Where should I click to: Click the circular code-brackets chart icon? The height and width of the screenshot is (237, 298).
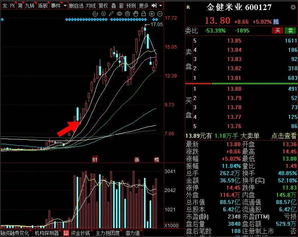tap(95, 14)
